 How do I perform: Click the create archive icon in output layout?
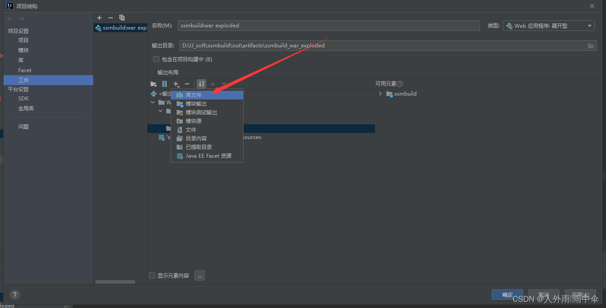(165, 84)
